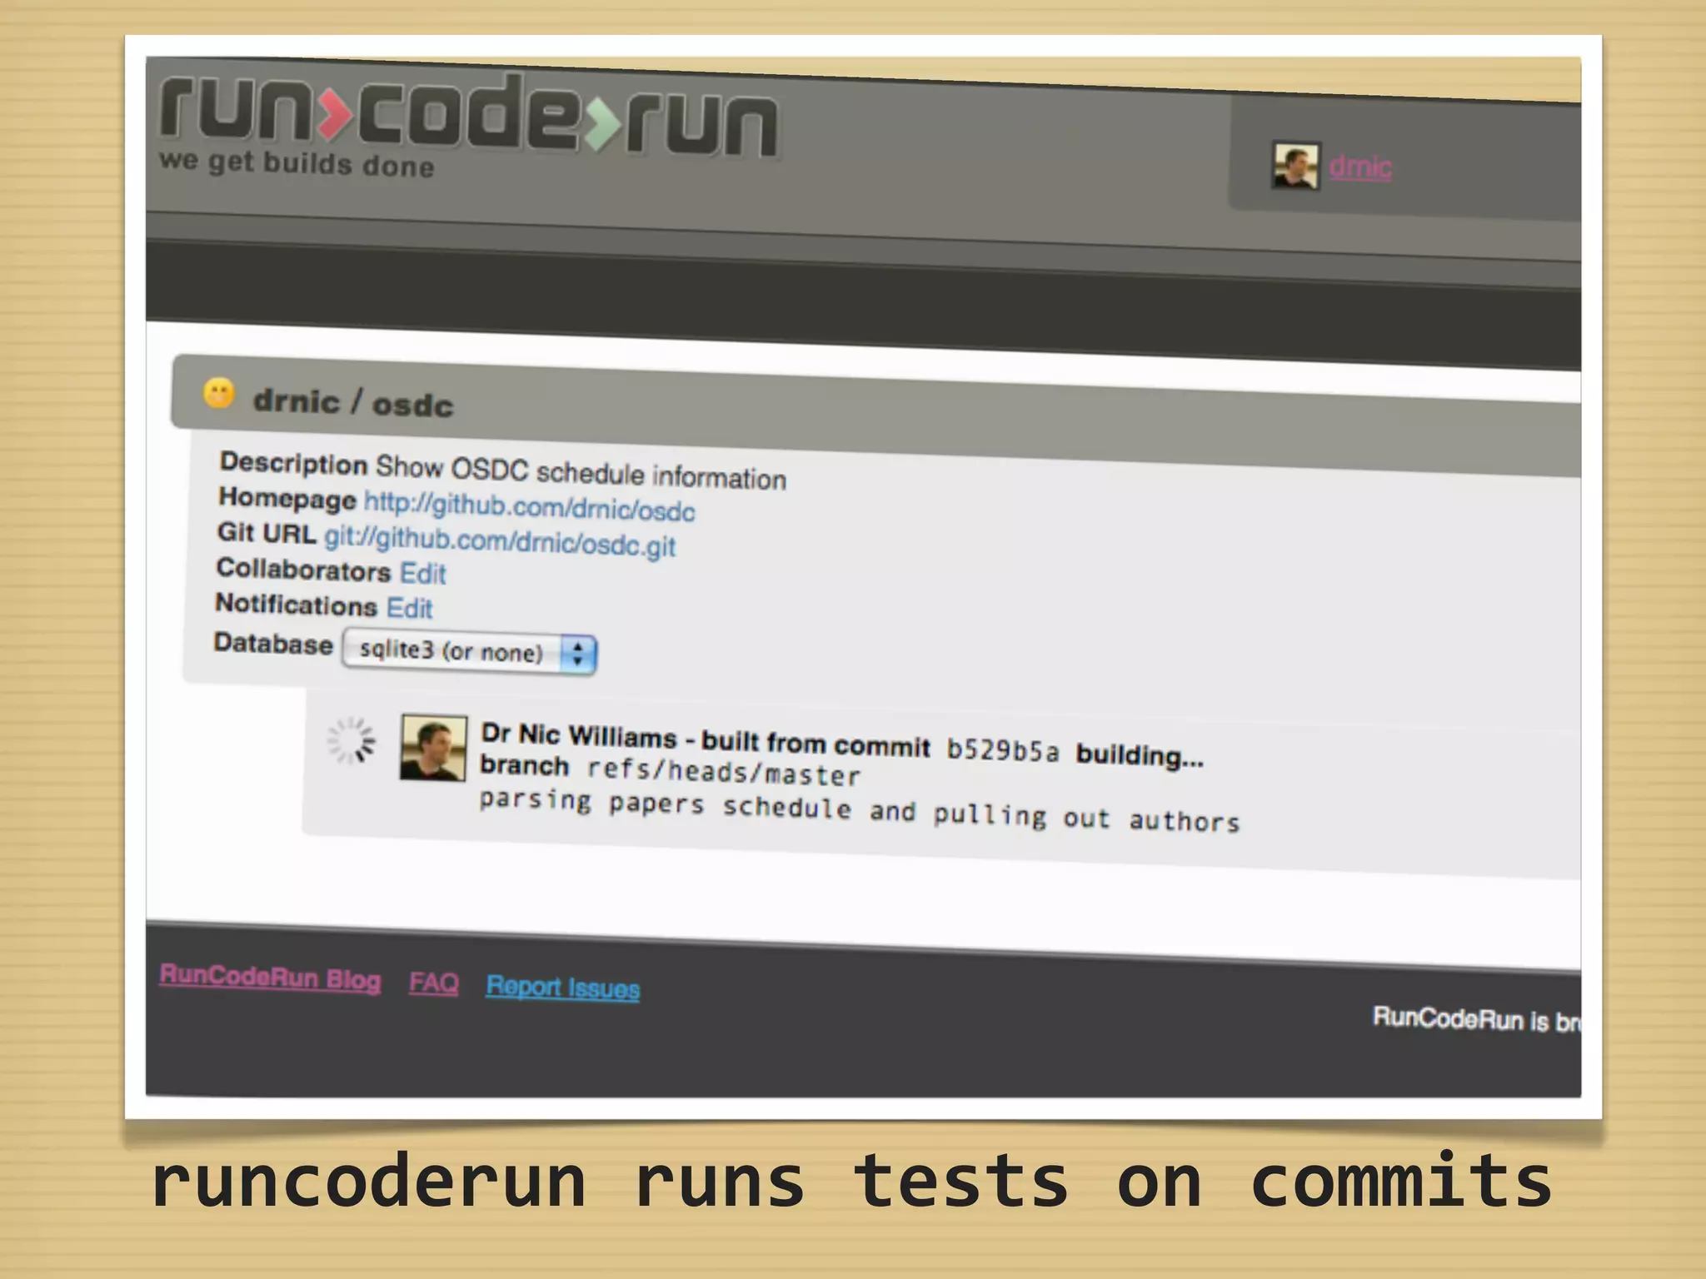Open the RunCodeRun Blog link
Screen dimensions: 1706x1279
point(270,978)
